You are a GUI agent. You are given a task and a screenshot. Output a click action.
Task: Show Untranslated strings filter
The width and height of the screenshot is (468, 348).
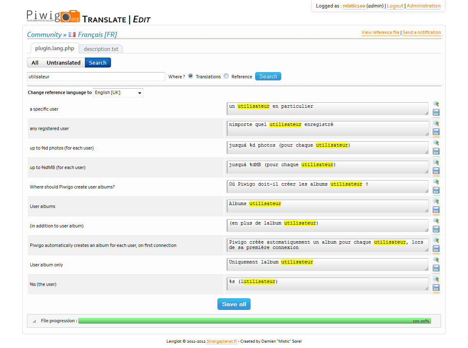(64, 63)
